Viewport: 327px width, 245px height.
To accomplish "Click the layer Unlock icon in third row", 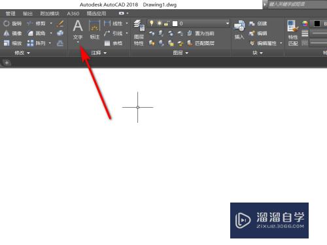I will coord(181,43).
